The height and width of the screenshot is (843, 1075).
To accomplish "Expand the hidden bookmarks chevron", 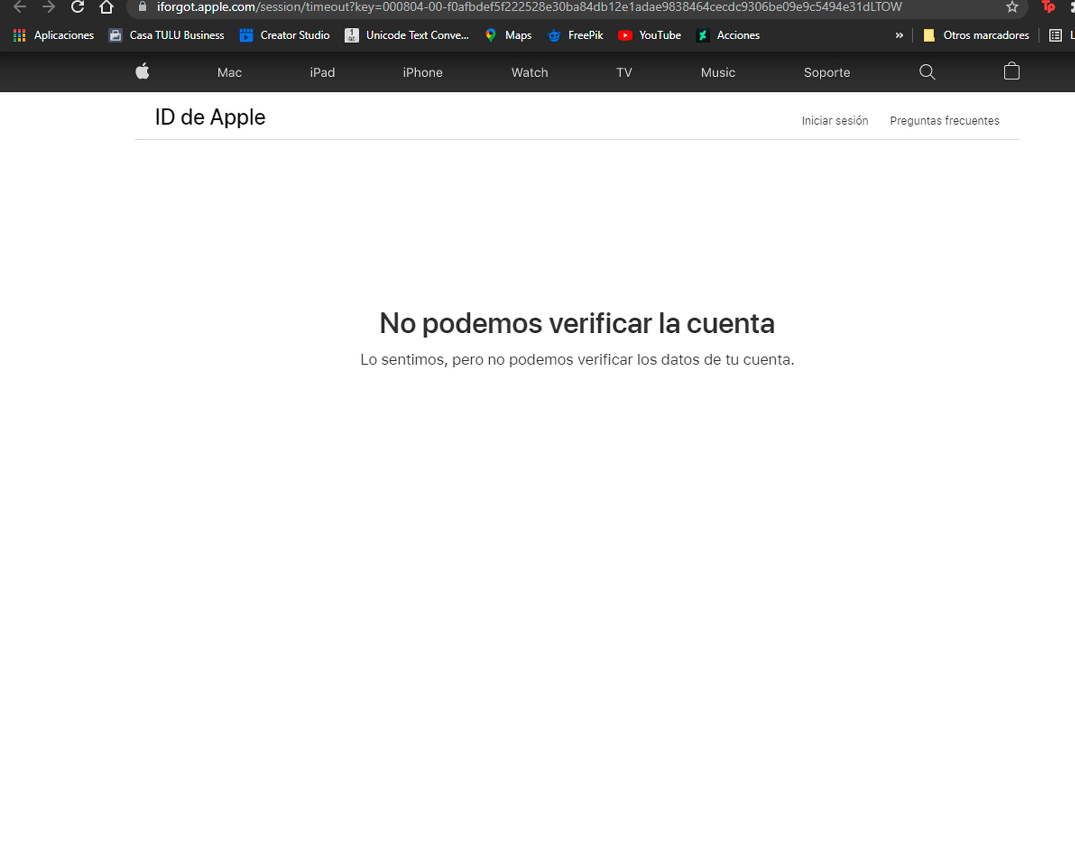I will tap(900, 35).
